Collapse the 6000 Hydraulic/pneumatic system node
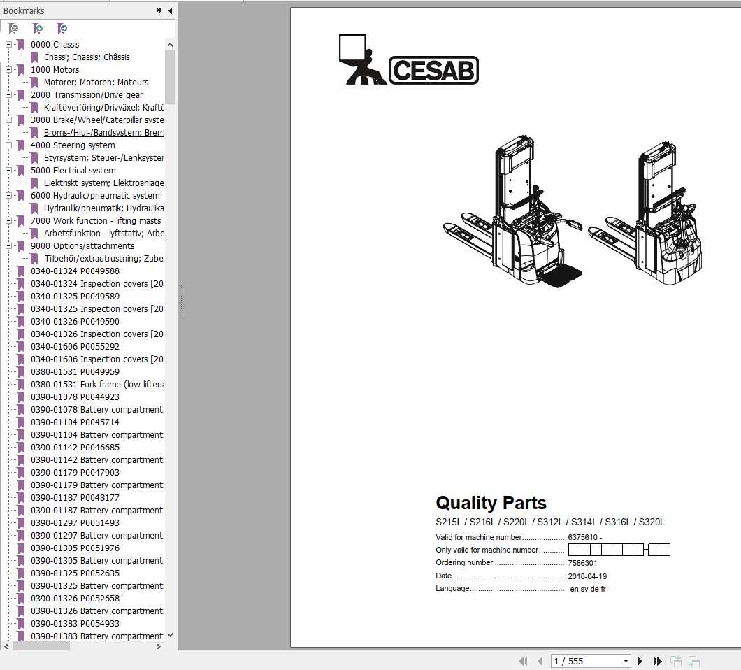Image resolution: width=741 pixels, height=670 pixels. pos(8,195)
